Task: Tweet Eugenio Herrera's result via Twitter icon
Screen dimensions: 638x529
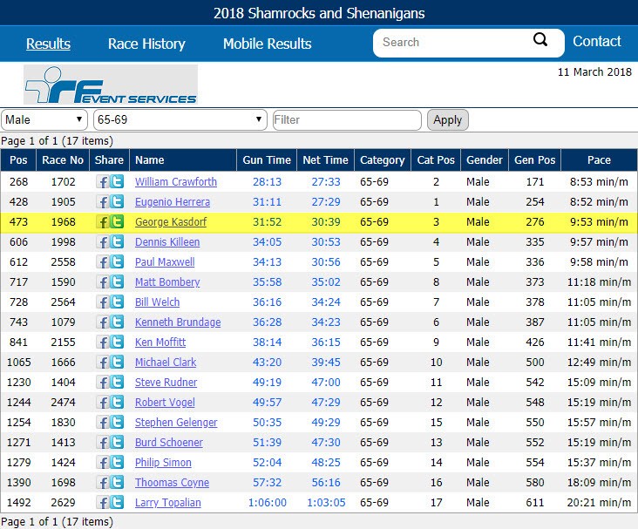Action: pos(117,202)
